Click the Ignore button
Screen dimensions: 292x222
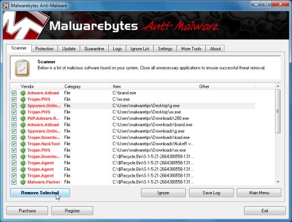coord(163,193)
